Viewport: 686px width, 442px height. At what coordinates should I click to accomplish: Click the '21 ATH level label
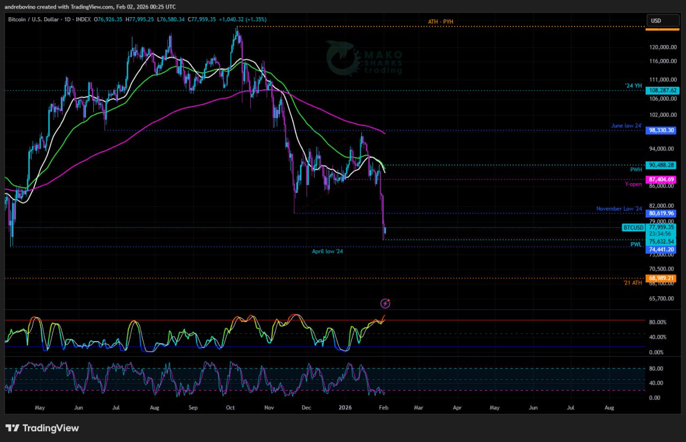[632, 283]
